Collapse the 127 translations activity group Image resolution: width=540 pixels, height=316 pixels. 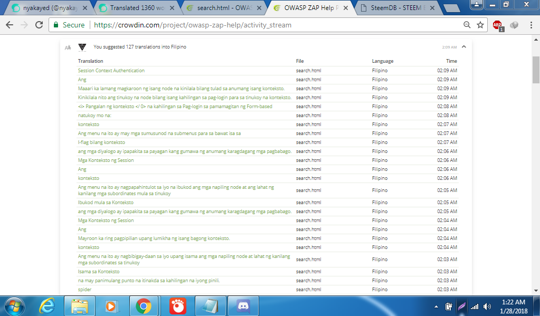click(x=464, y=47)
